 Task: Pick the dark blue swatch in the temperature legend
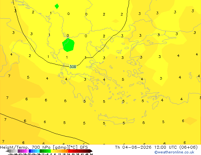[30, 151]
